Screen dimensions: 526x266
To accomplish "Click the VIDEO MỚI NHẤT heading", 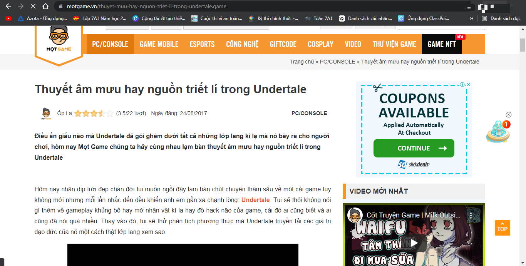I will (x=379, y=191).
